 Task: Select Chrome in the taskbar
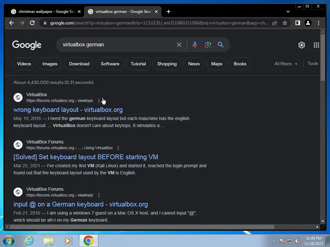coord(88,241)
